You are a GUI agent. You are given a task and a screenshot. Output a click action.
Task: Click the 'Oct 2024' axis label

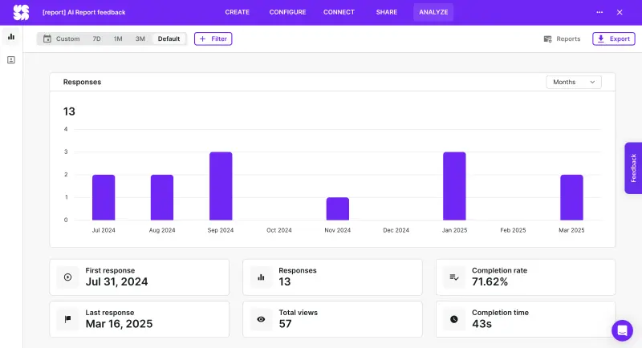[279, 230]
